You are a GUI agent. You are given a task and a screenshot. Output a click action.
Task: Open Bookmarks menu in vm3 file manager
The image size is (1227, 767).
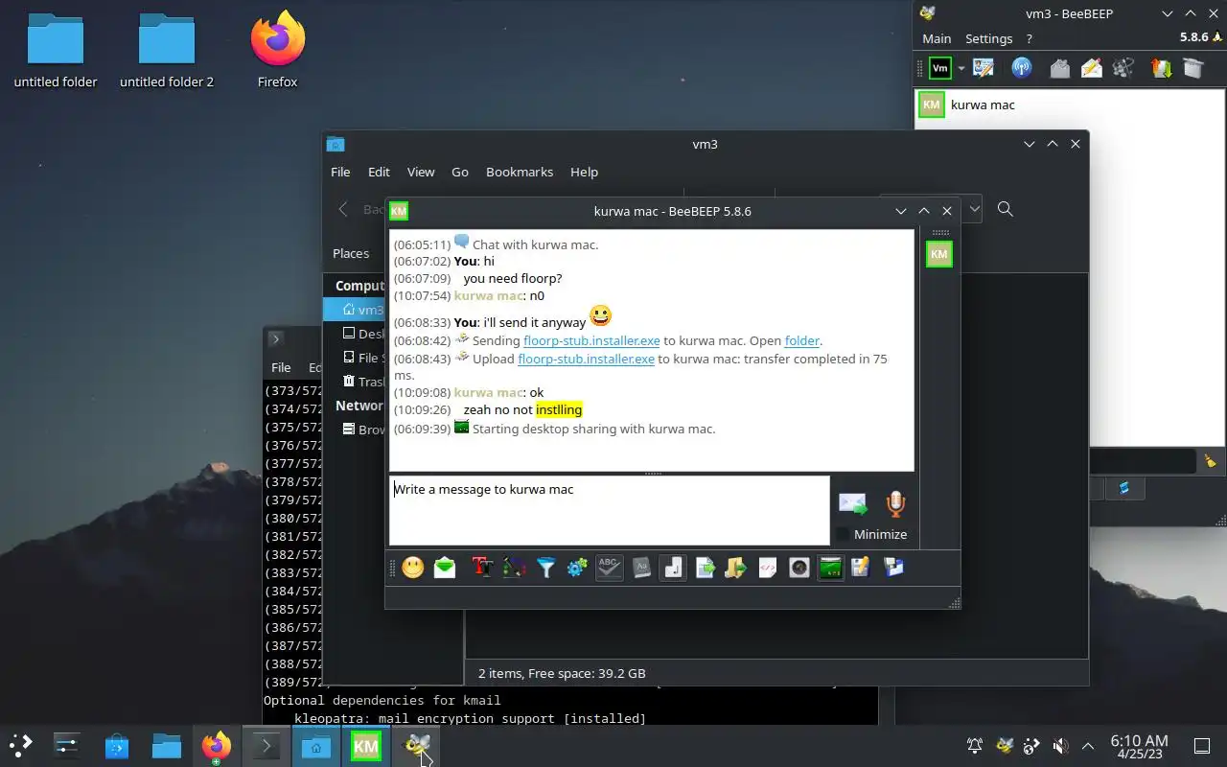pyautogui.click(x=520, y=172)
